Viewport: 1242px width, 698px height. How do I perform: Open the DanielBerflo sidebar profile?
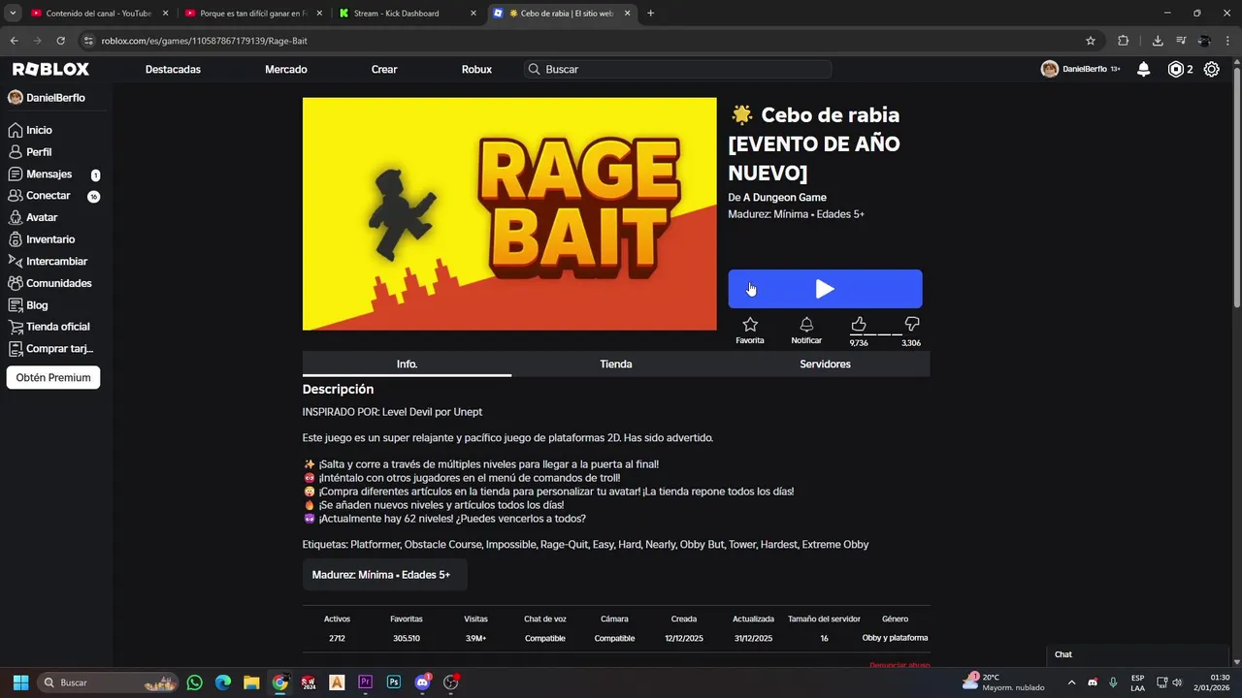47,98
